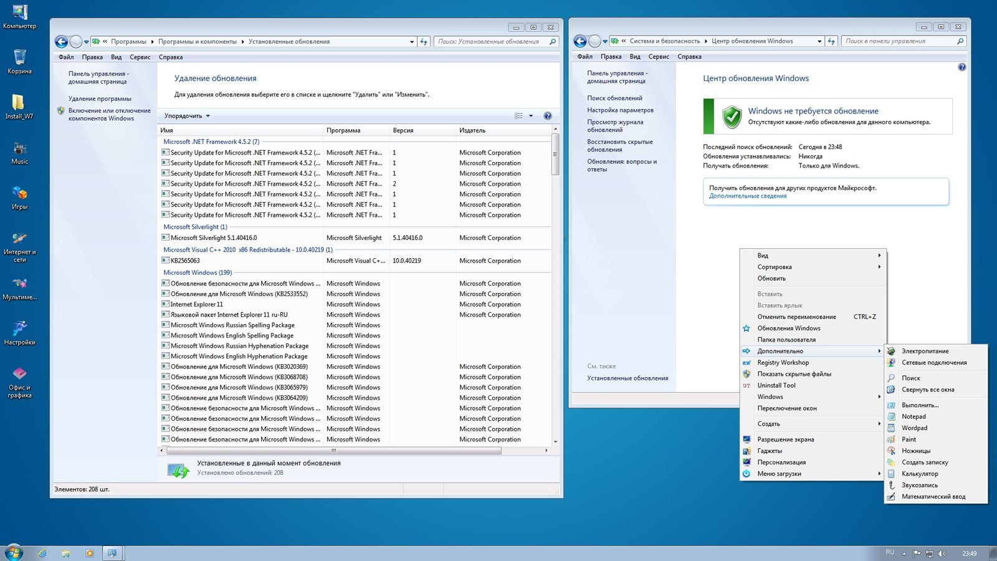Click the change view icon in updates list

(518, 116)
